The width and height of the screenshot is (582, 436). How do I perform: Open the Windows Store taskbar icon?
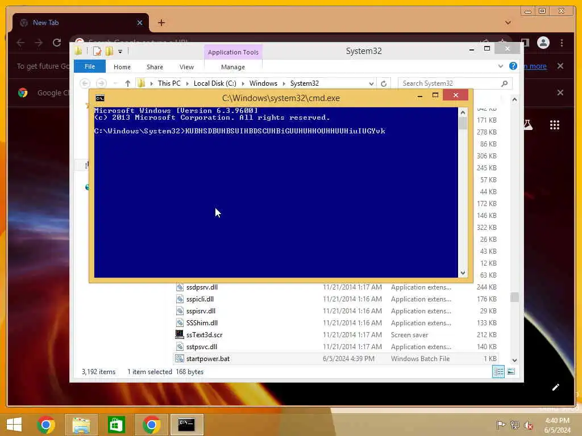point(116,425)
